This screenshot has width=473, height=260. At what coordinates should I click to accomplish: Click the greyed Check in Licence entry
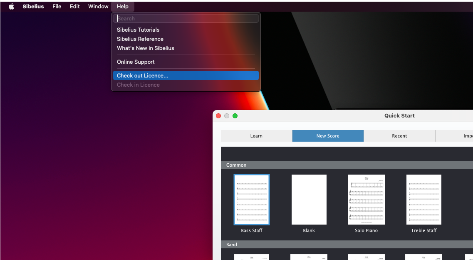point(186,85)
